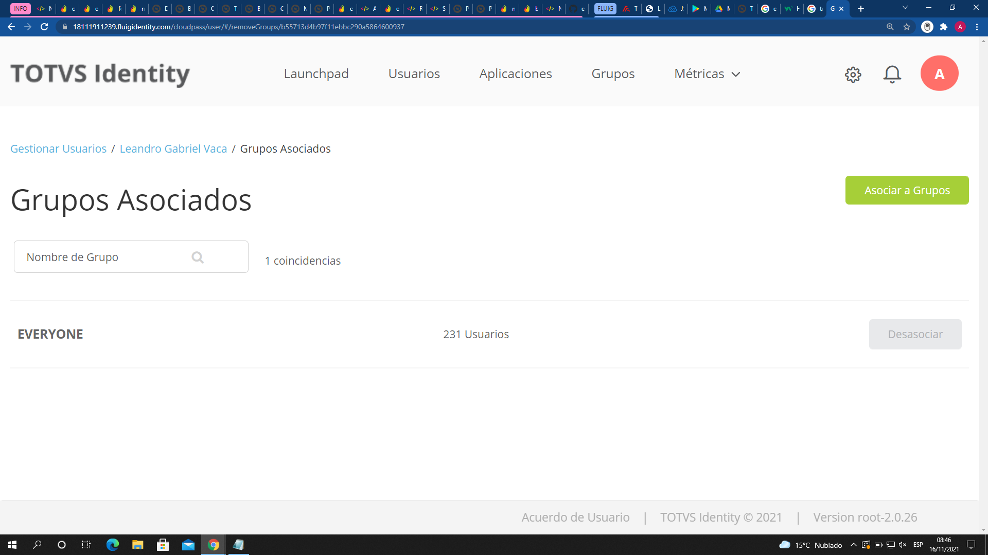
Task: Open the Mail app from the taskbar
Action: [188, 545]
